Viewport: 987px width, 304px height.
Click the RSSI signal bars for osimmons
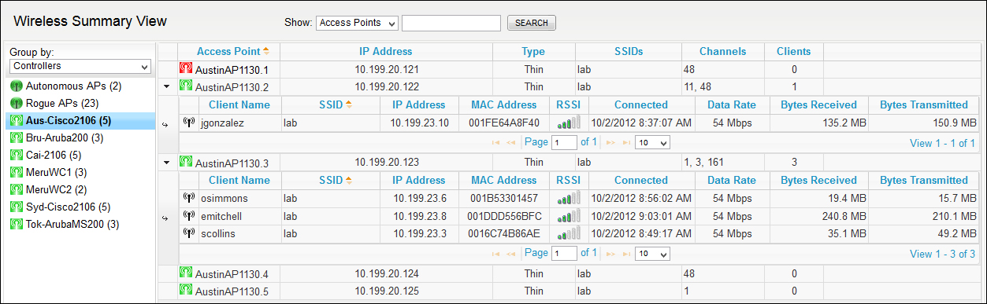pyautogui.click(x=568, y=198)
